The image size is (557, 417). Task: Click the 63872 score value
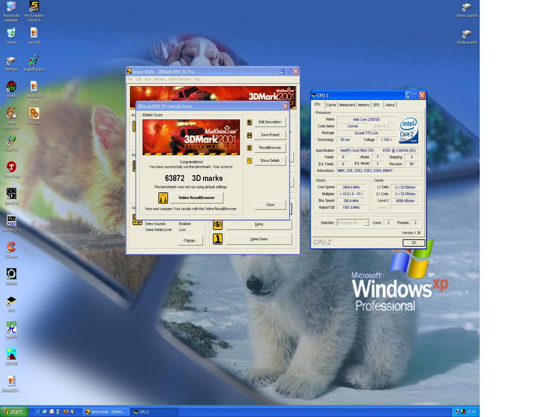[175, 178]
